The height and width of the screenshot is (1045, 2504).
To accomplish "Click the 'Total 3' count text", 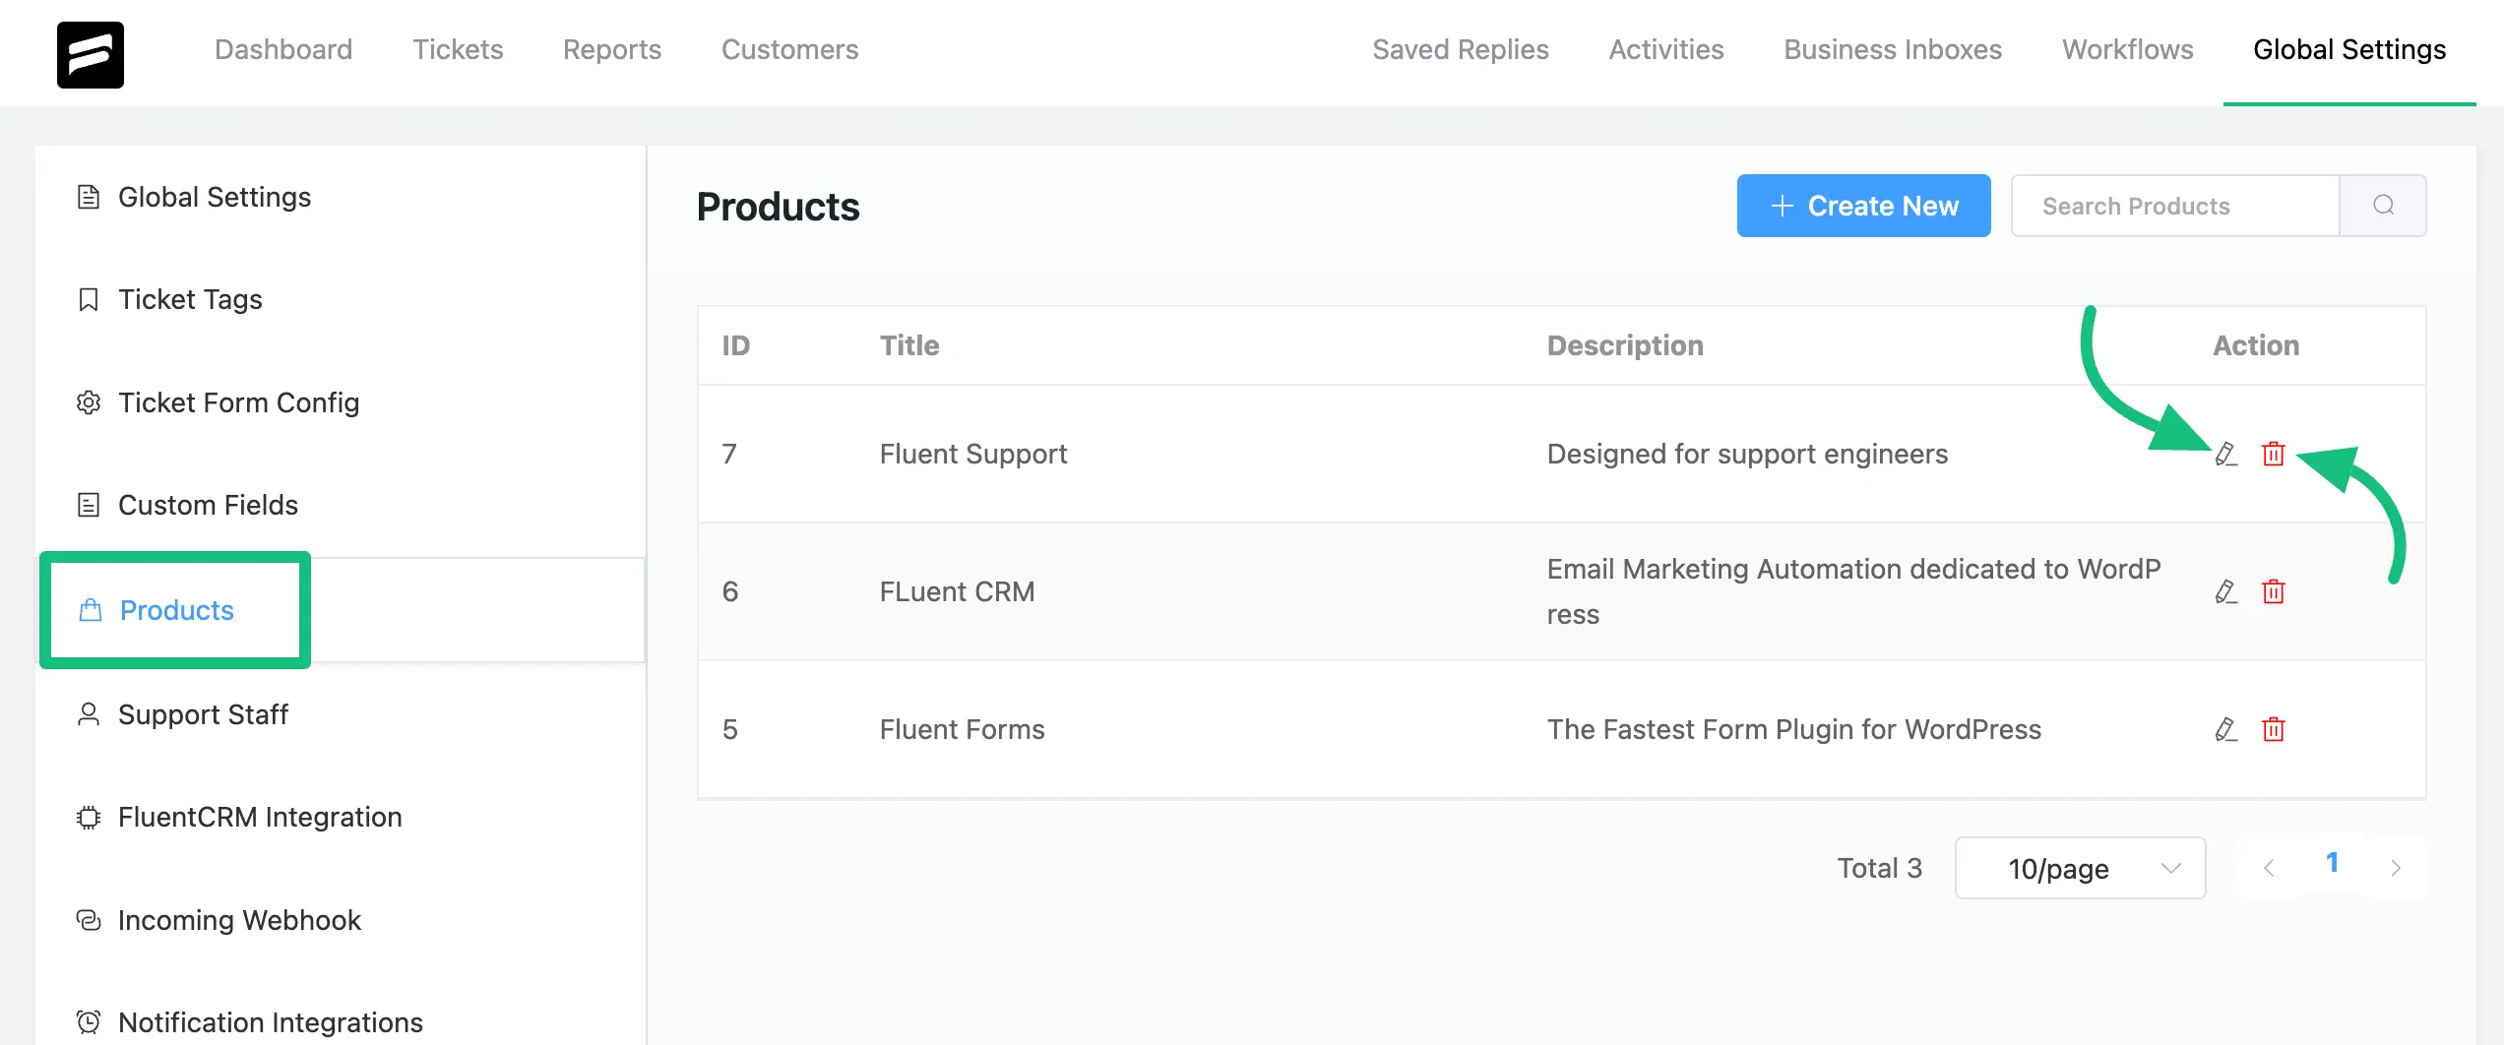I will (1880, 868).
